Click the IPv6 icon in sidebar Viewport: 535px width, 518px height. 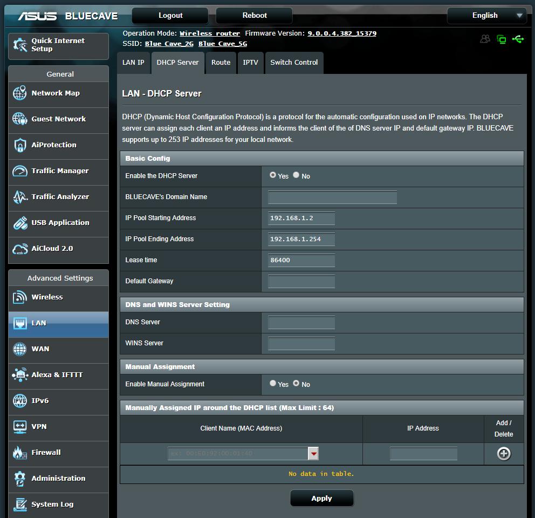click(19, 401)
